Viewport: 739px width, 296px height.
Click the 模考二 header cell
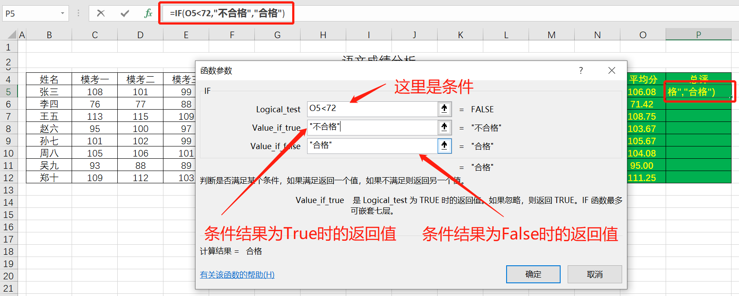141,79
